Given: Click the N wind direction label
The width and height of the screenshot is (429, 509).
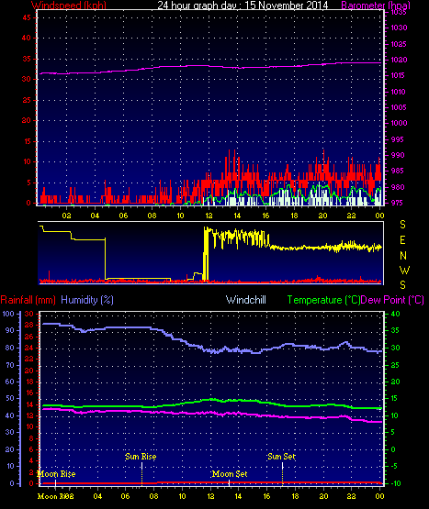Looking at the screenshot, I should point(403,256).
